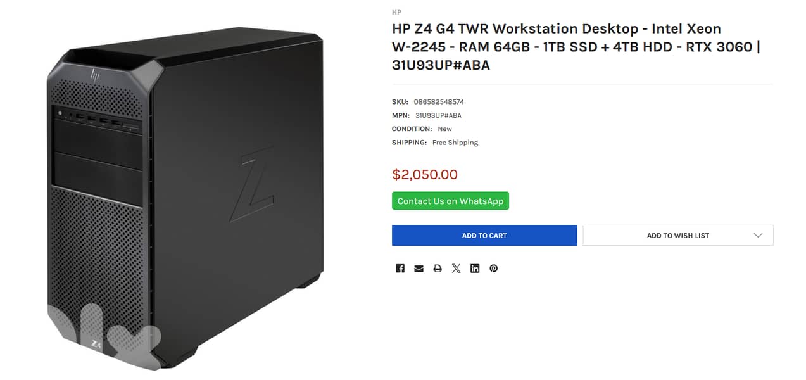Click the Free Shipping text
Screen dimensions: 806x380
(455, 142)
